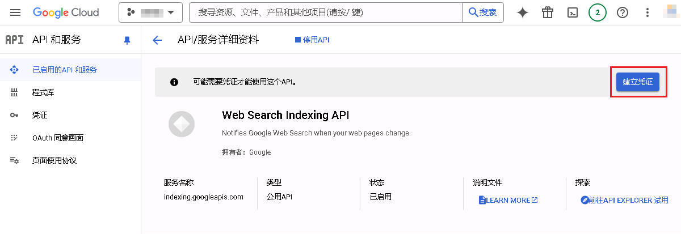Click the Web Search Indexing API title

pos(285,116)
